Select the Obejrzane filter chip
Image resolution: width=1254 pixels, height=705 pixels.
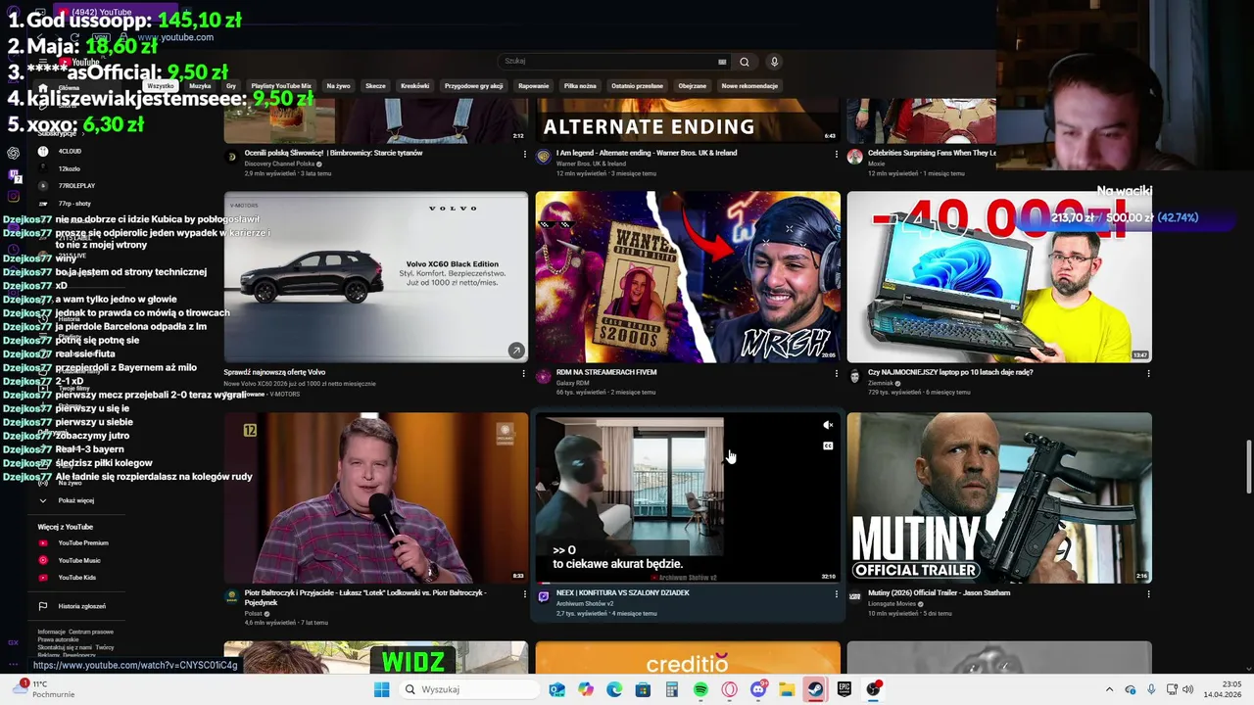coord(692,86)
